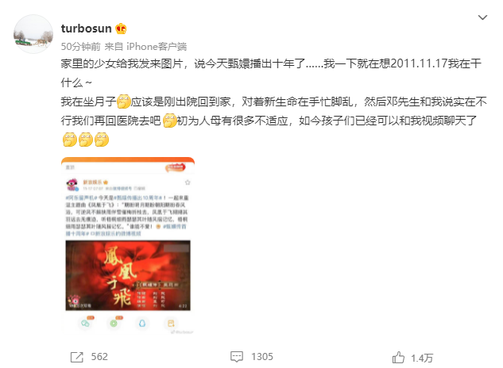Open the attached Weibo screenshot image
This screenshot has height=368, width=503.
pos(128,246)
